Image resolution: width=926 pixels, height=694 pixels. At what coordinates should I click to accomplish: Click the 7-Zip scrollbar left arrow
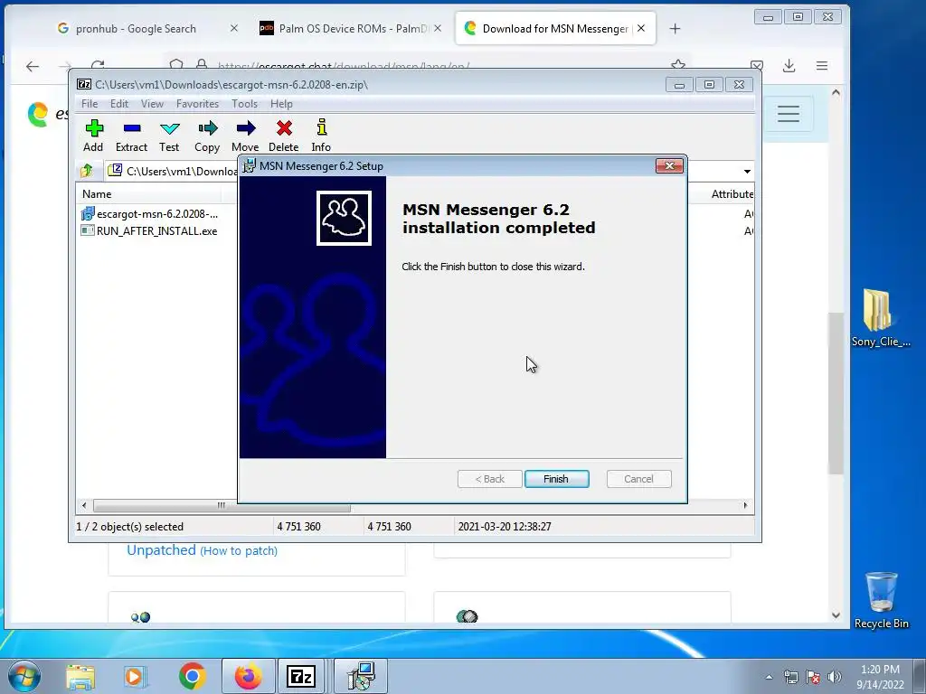84,505
